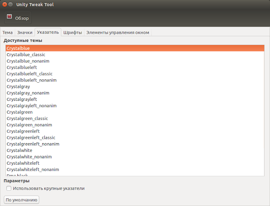The image size is (270, 206).
Task: Select Crystalwhite theme
Action: [135, 150]
